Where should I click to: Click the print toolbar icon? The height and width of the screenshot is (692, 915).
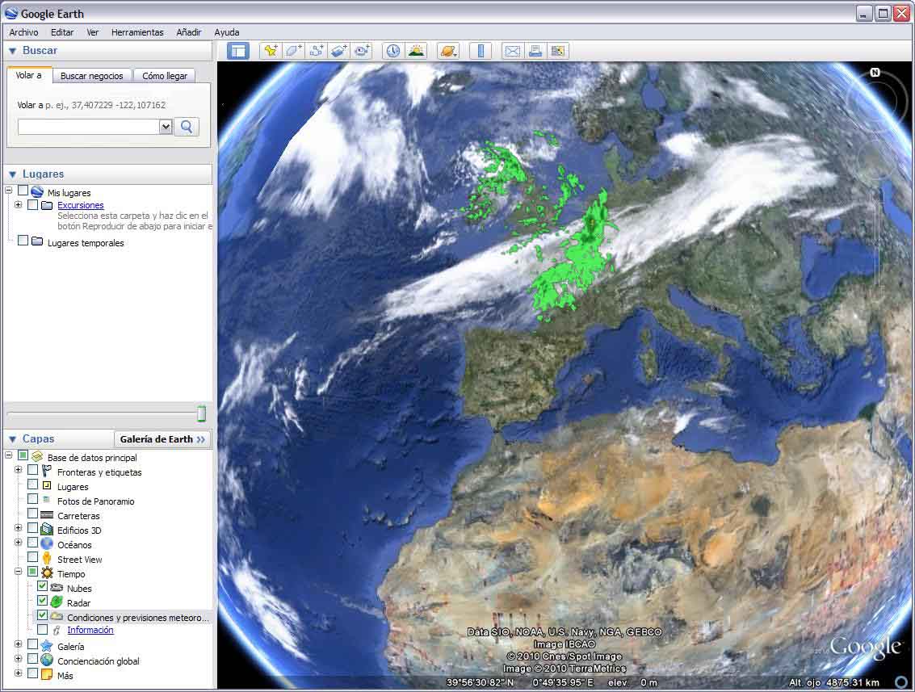(x=535, y=51)
